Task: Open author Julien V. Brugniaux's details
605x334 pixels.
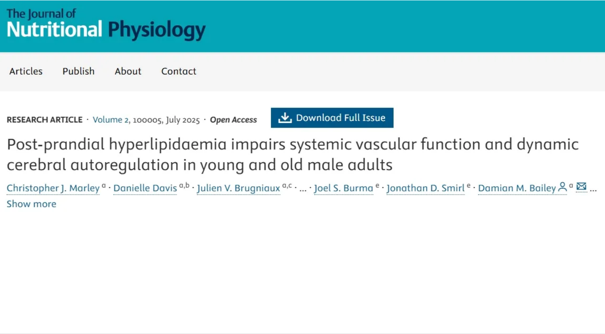Action: point(238,188)
